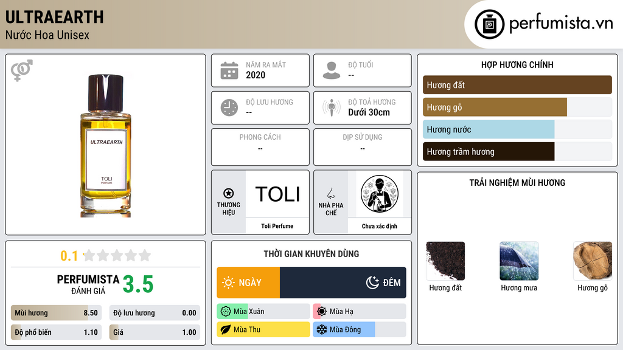Click the clock icon for Độ Lưu Hương
The height and width of the screenshot is (350, 623).
(229, 108)
